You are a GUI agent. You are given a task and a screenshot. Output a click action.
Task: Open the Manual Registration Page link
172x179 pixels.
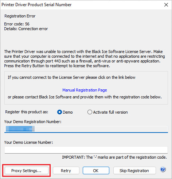(x=85, y=90)
